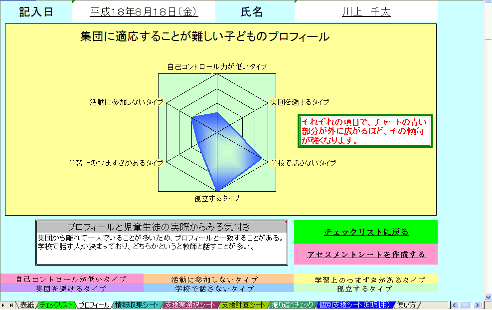Click the orange 活動に参加しないタイプ button

[x=218, y=279]
